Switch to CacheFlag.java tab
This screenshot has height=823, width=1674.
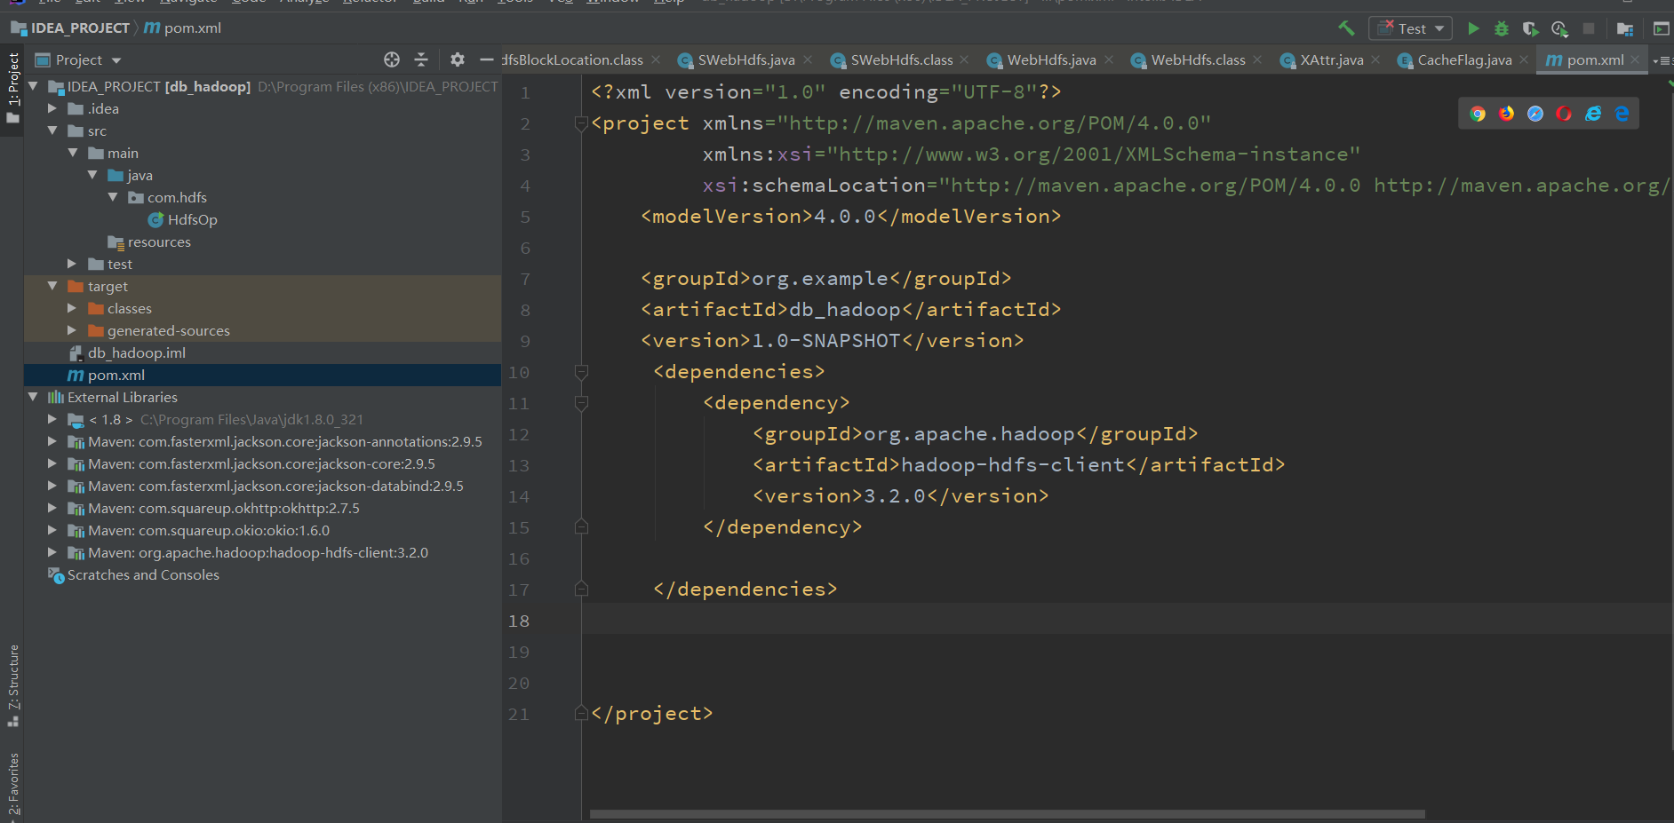click(1463, 59)
